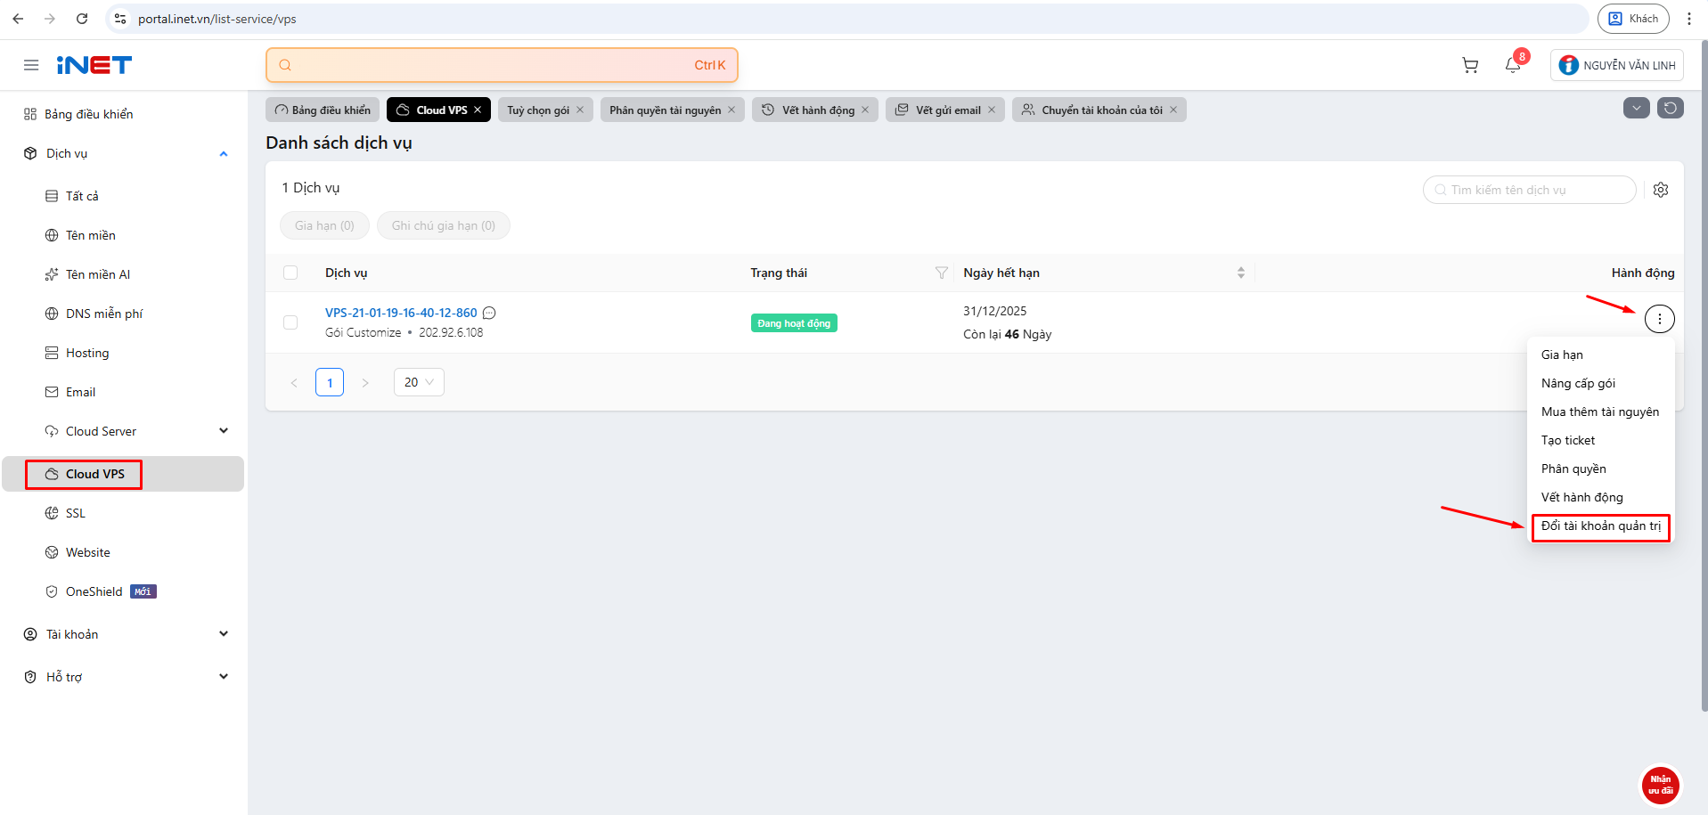Switch to the Bảng điều khiển tab
The width and height of the screenshot is (1708, 815).
323,110
